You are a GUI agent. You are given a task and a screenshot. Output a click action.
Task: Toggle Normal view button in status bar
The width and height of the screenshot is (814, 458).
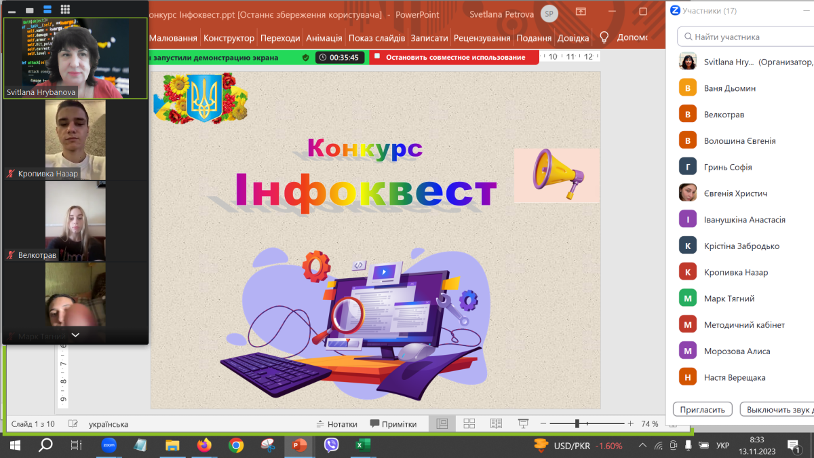(x=442, y=424)
